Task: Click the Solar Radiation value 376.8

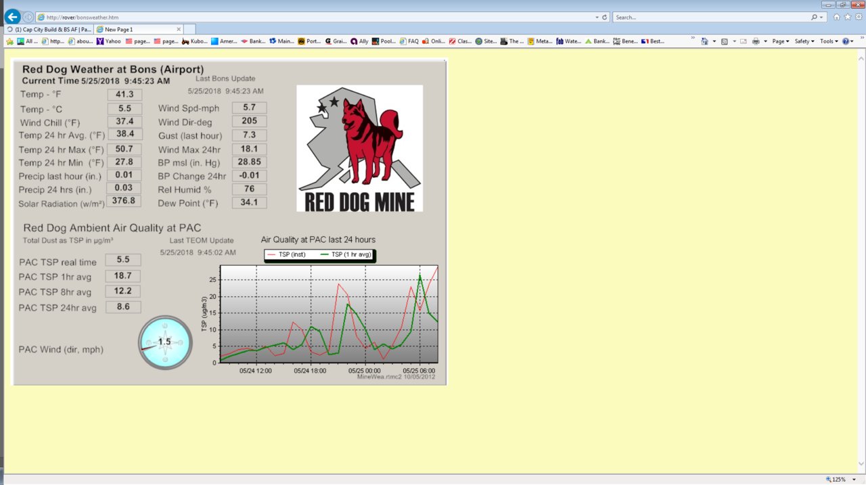Action: click(123, 201)
